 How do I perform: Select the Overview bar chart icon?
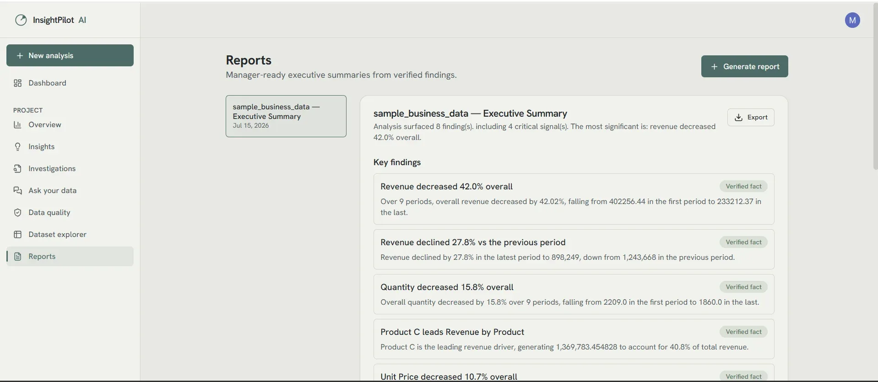click(18, 124)
